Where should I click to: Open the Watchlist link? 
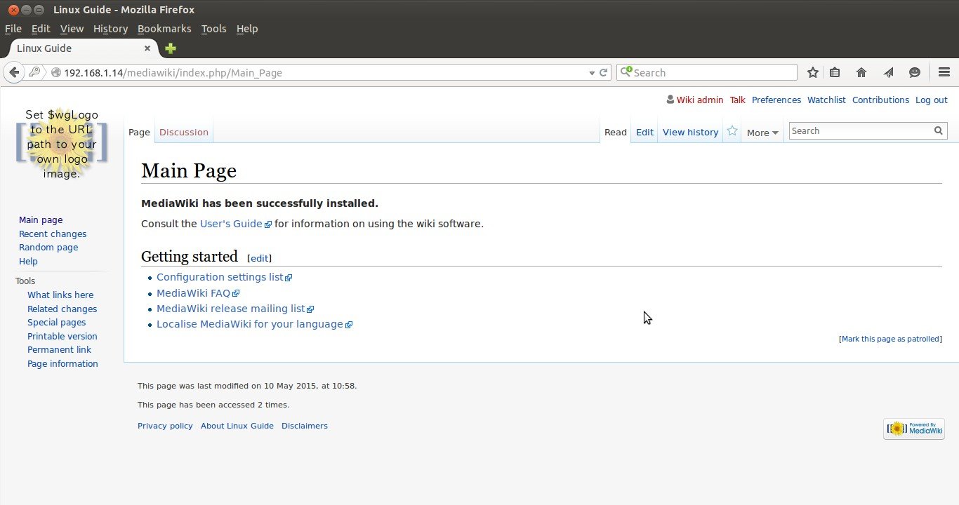coord(826,100)
